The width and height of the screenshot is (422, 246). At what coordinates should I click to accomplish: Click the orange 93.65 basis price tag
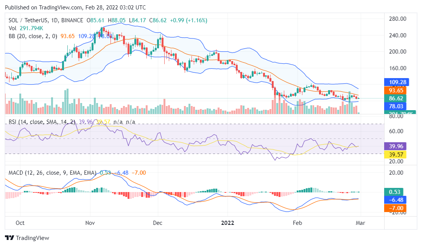(x=396, y=90)
